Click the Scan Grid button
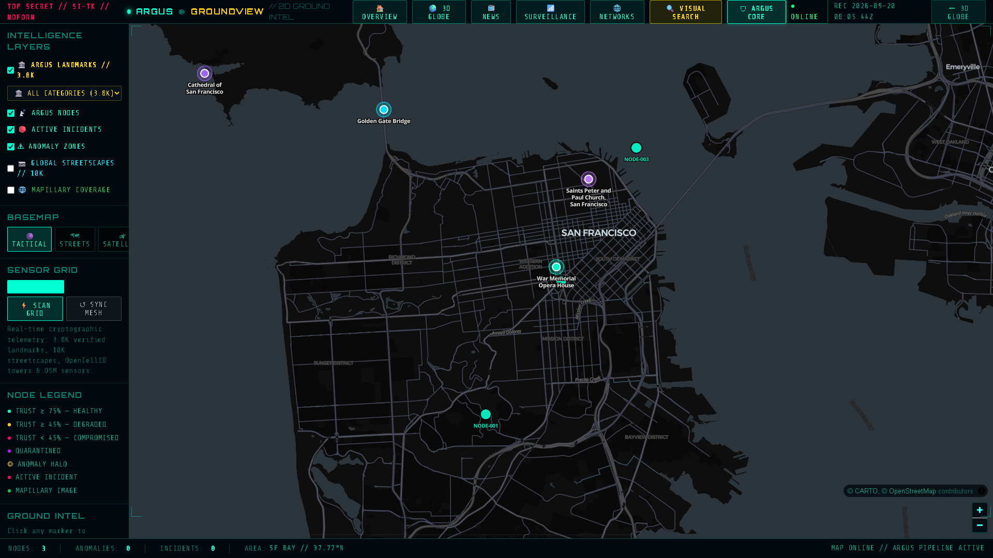This screenshot has width=993, height=558. click(x=35, y=309)
